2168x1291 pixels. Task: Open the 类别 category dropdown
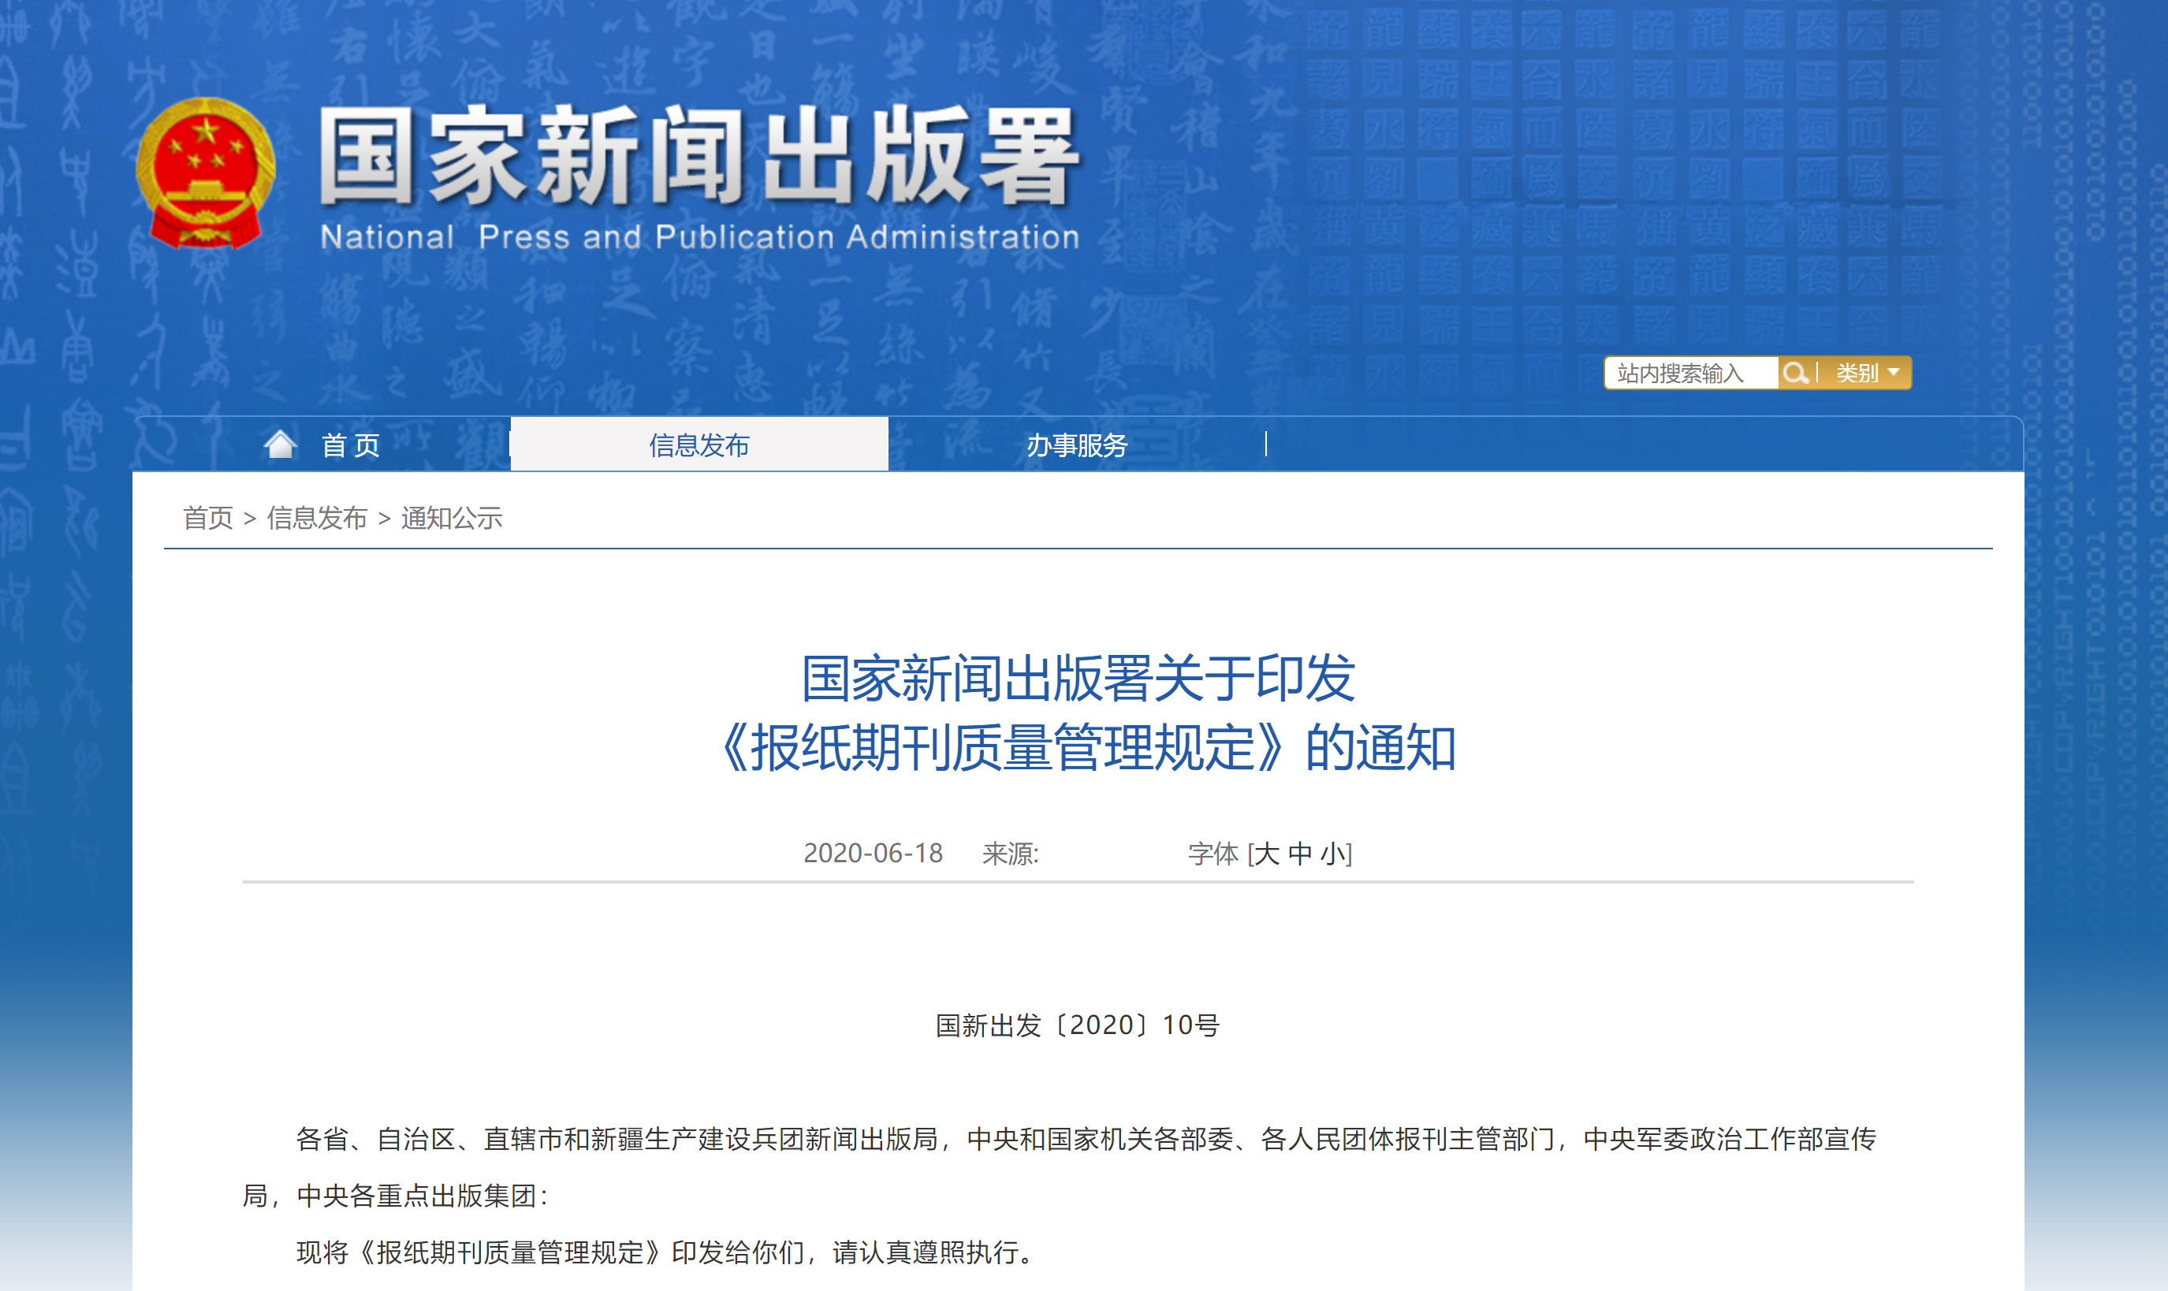pyautogui.click(x=1867, y=374)
